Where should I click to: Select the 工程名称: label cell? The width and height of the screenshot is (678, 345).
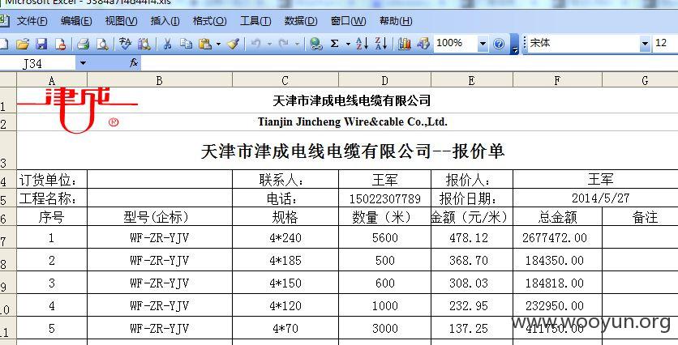(x=52, y=198)
